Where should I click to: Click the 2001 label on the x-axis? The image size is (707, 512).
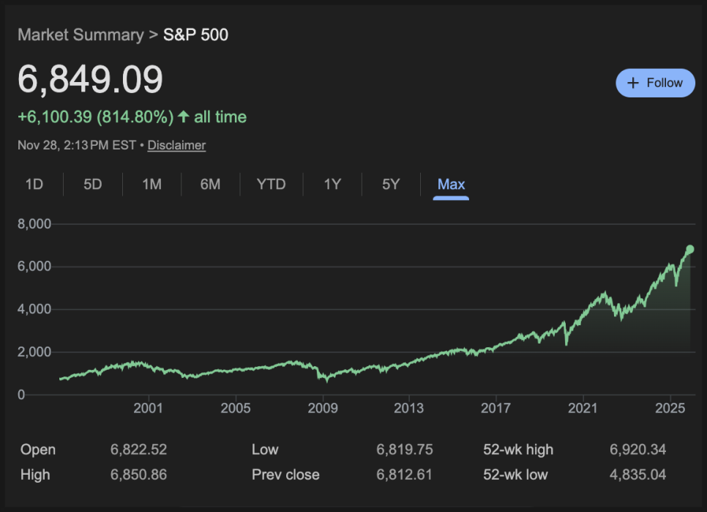[149, 407]
